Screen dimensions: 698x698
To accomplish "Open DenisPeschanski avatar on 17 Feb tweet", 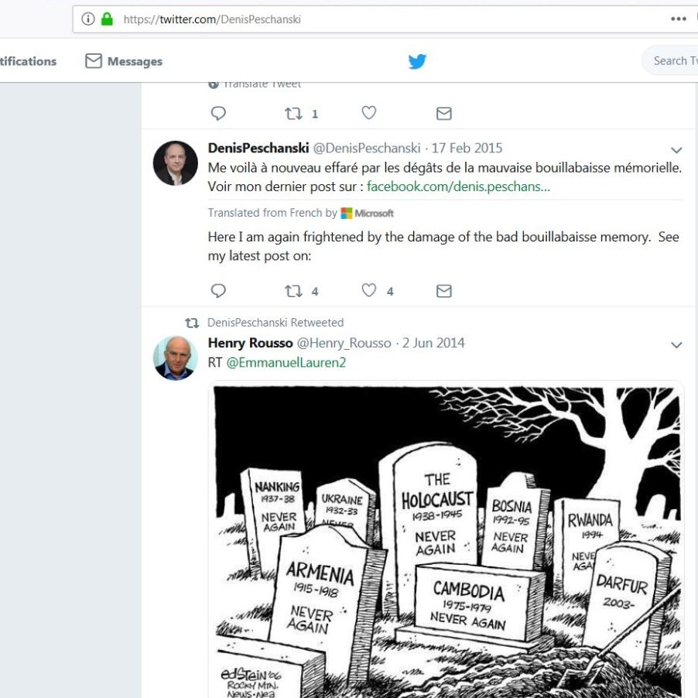I will click(x=176, y=163).
